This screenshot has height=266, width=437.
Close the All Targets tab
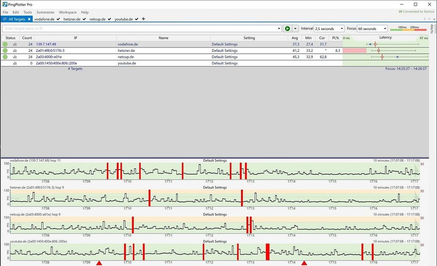click(x=29, y=19)
